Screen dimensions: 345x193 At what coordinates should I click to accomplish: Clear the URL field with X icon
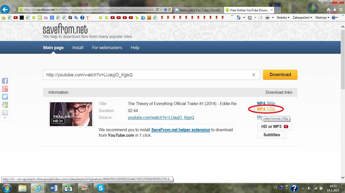point(254,75)
